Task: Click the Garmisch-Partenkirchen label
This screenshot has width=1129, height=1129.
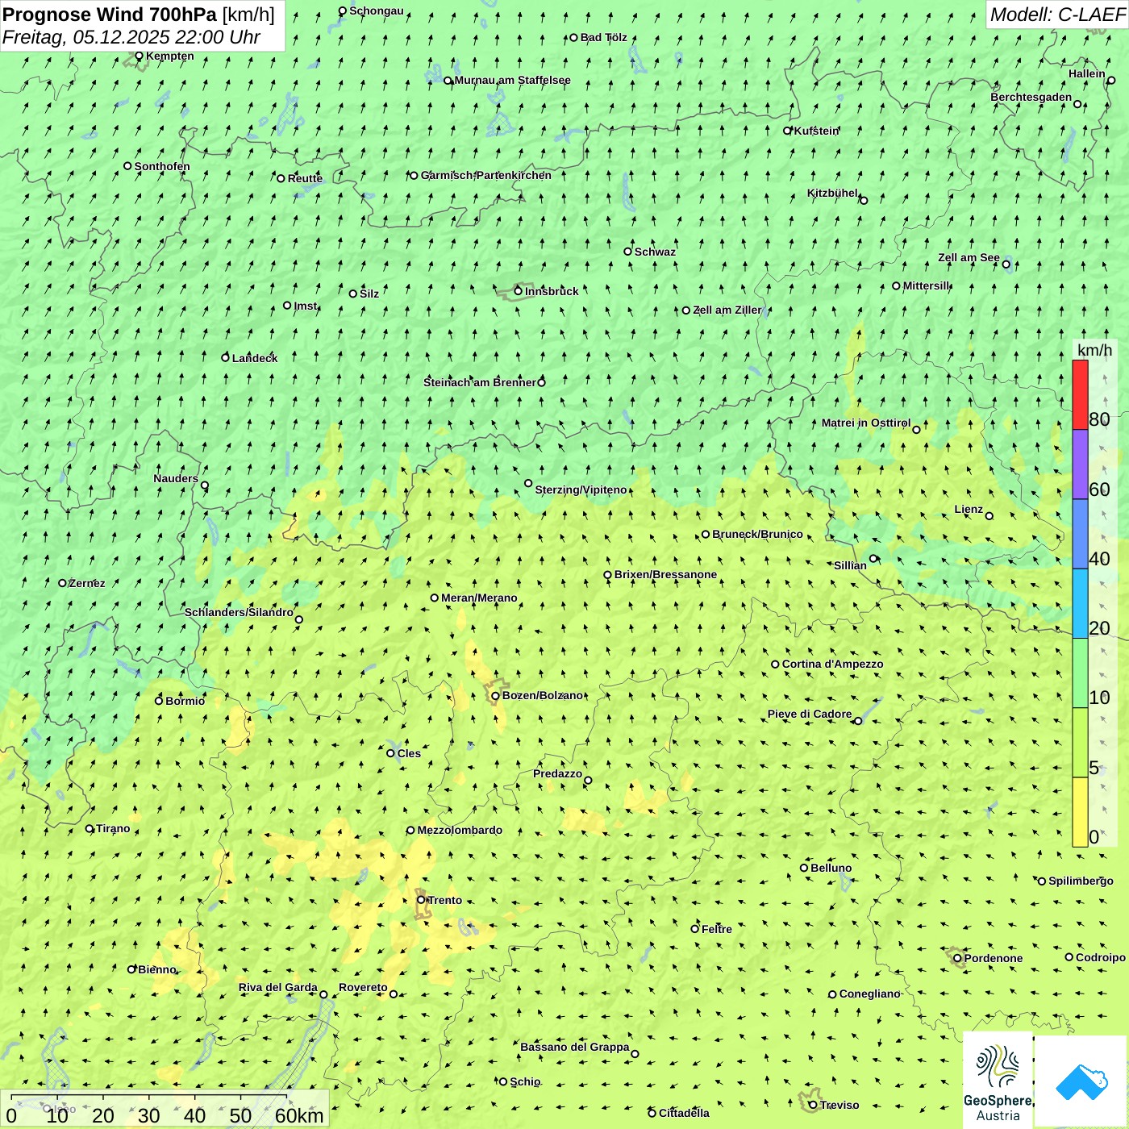Action: pos(486,175)
